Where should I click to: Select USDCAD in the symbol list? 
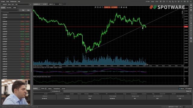pyautogui.click(x=16, y=39)
